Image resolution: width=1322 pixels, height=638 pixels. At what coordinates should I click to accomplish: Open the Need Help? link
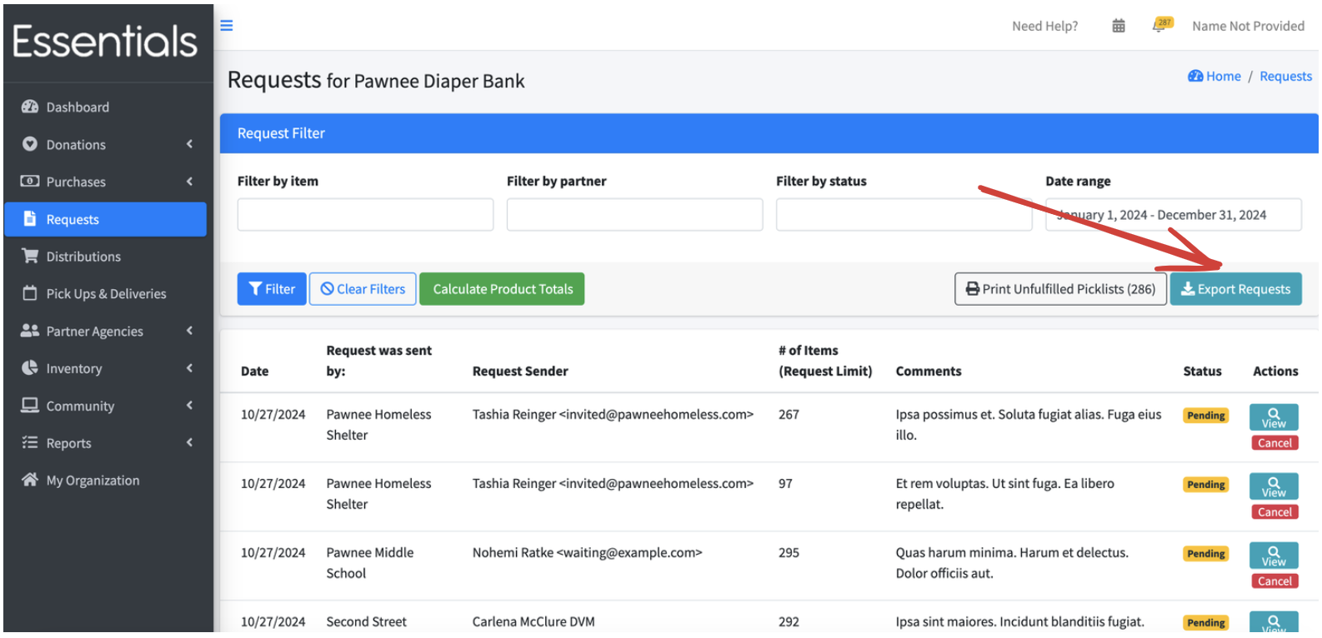(1044, 26)
